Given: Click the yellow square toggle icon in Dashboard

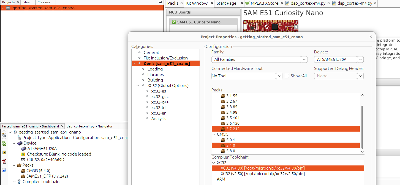Looking at the screenshot, I should click(x=4, y=152).
